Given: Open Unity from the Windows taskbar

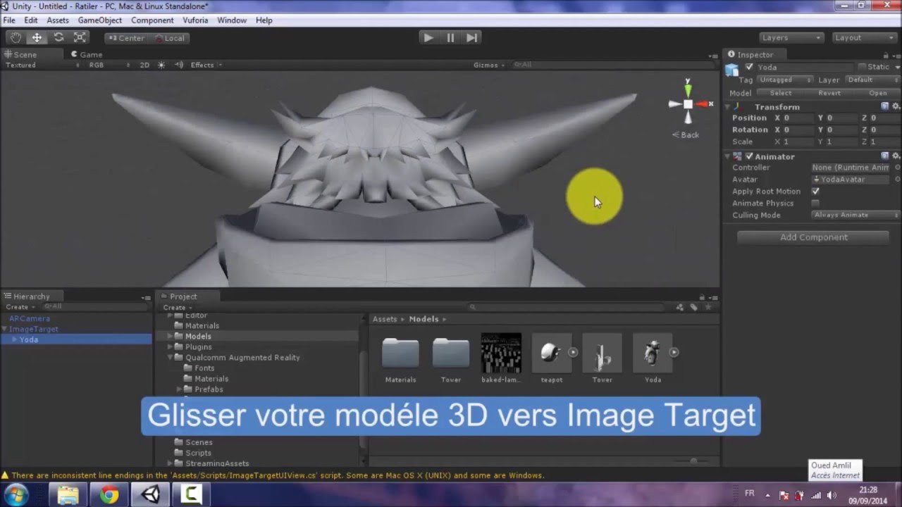Looking at the screenshot, I should (150, 495).
